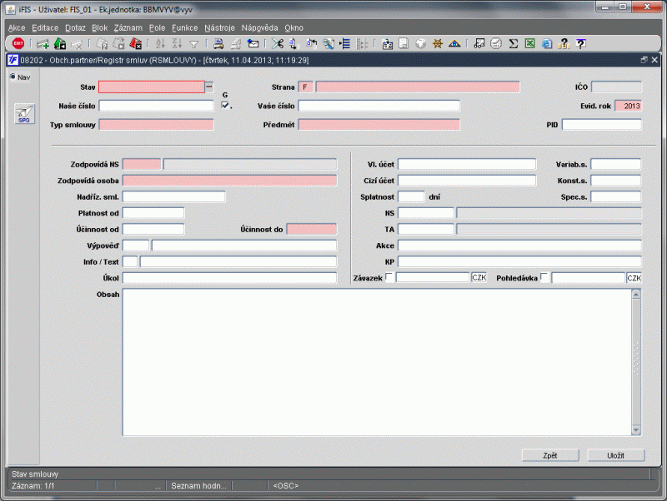The height and width of the screenshot is (501, 667).
Task: Restore the inner RSMLOUVY form window
Action: click(644, 60)
